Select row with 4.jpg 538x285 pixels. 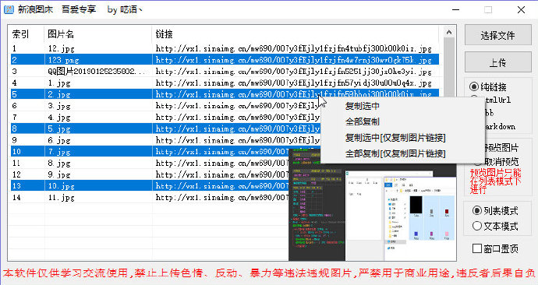point(166,117)
